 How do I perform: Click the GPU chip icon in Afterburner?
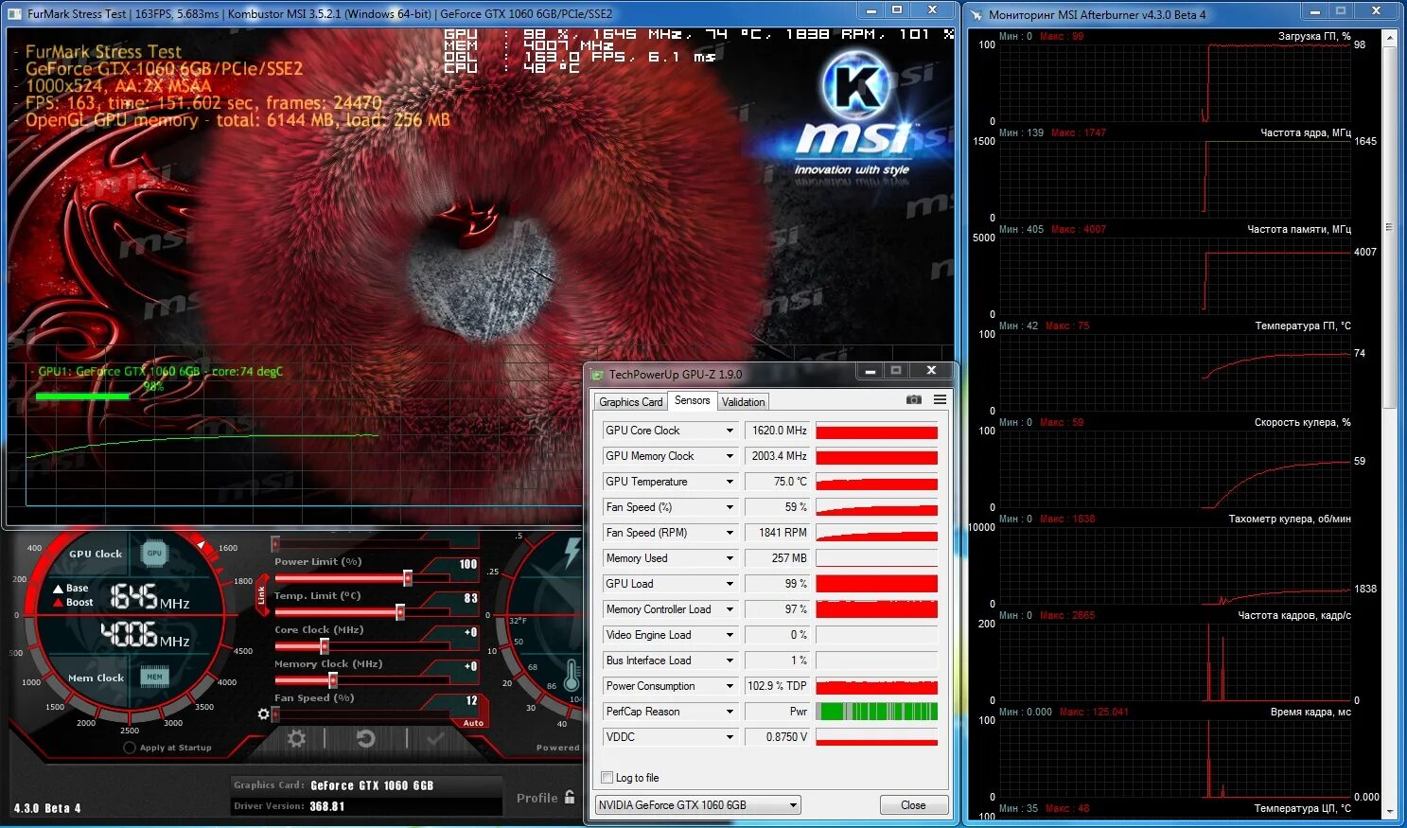click(x=154, y=553)
